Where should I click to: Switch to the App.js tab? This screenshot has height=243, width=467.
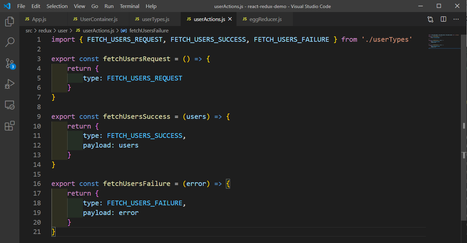pos(43,19)
